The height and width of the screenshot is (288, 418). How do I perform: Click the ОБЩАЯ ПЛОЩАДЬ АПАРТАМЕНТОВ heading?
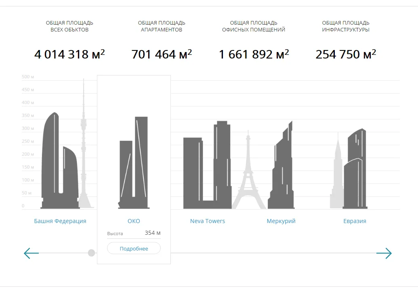click(162, 26)
